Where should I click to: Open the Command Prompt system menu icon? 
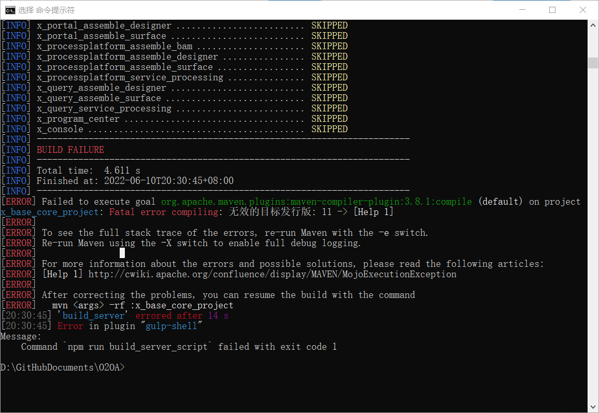[x=10, y=10]
